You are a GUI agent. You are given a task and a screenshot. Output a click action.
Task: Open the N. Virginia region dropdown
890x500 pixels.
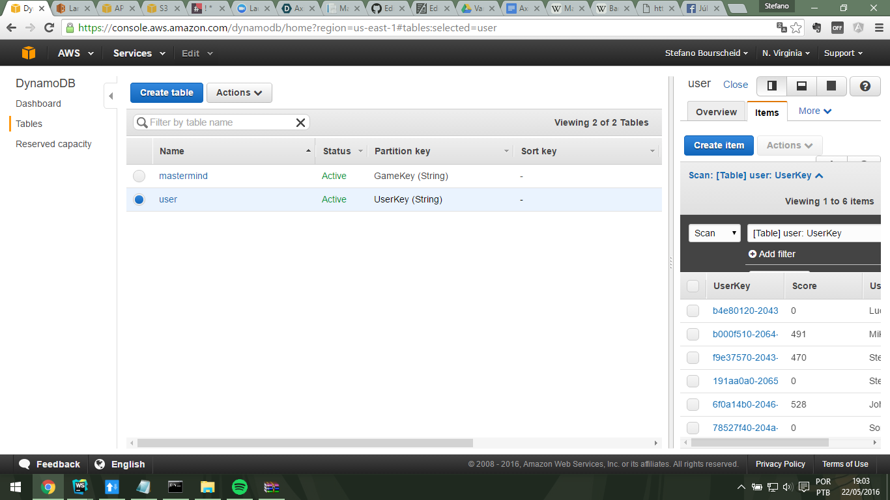[786, 53]
